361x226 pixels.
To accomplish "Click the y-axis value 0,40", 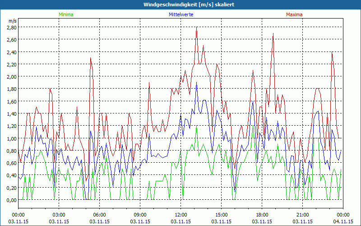I will coord(12,175).
